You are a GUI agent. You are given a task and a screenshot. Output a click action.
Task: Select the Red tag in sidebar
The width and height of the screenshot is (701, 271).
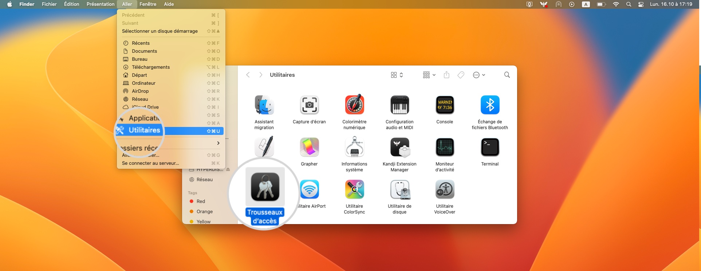(197, 201)
